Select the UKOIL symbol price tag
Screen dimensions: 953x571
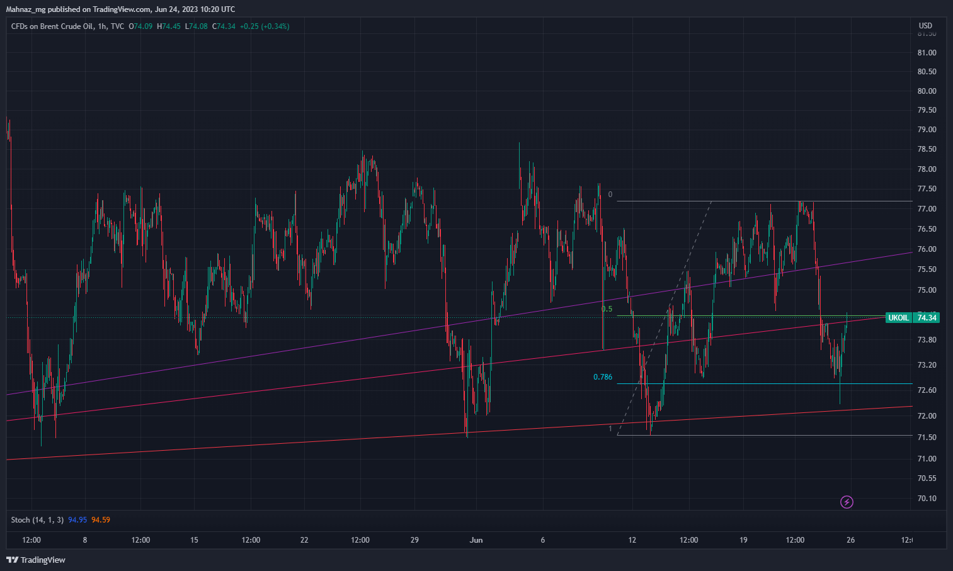point(899,318)
